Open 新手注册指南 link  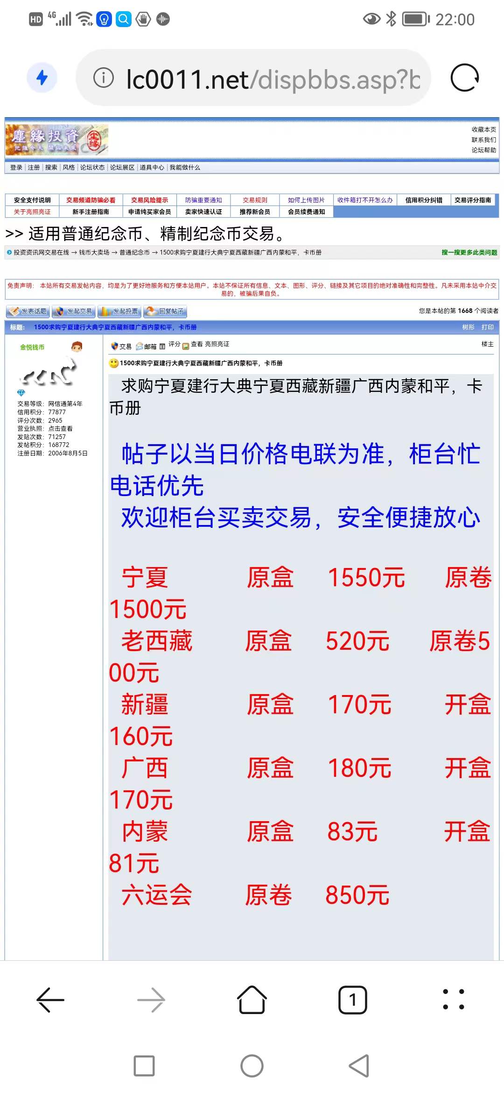click(91, 212)
